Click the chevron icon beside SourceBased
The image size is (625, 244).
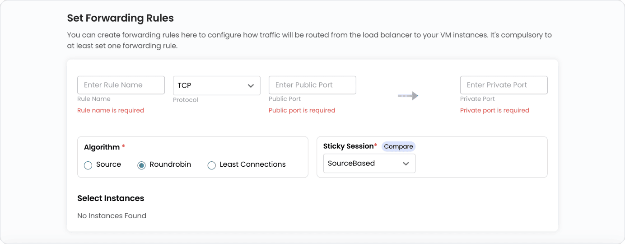(406, 164)
